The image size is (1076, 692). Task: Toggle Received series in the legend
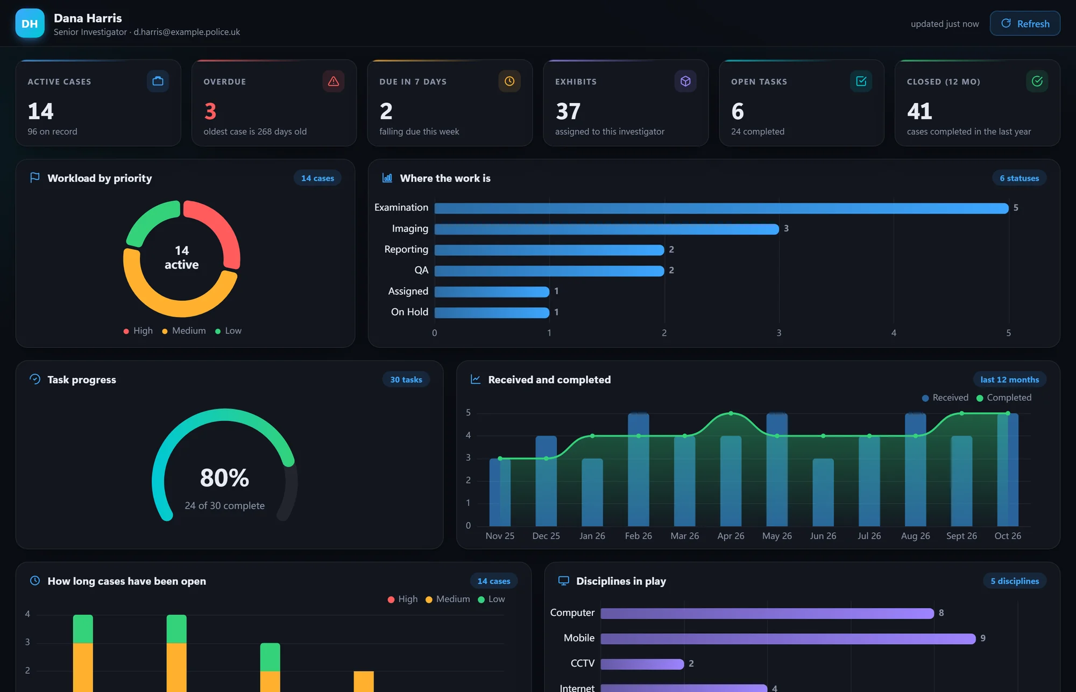945,398
